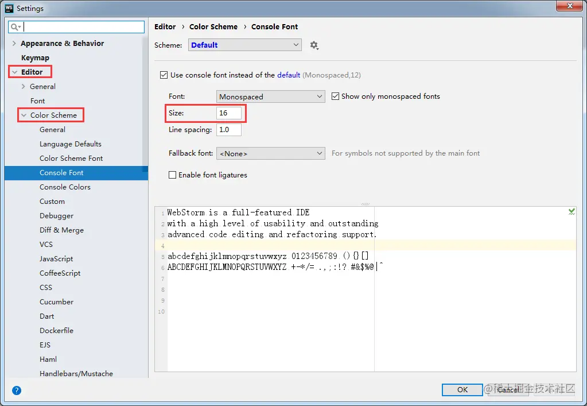This screenshot has height=406, width=587.
Task: Select Font under Editor
Action: [37, 100]
